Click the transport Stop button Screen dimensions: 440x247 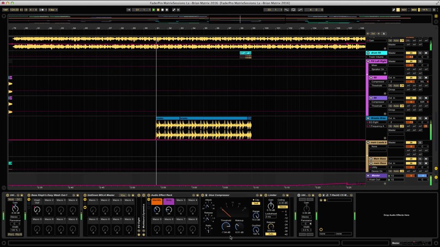click(158, 10)
